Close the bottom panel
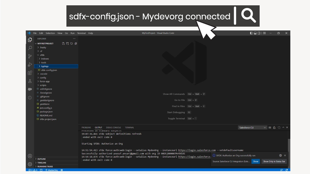 point(287,127)
